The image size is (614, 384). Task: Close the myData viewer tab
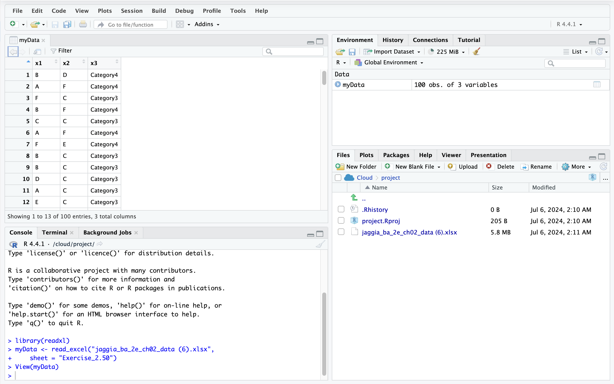coord(44,40)
